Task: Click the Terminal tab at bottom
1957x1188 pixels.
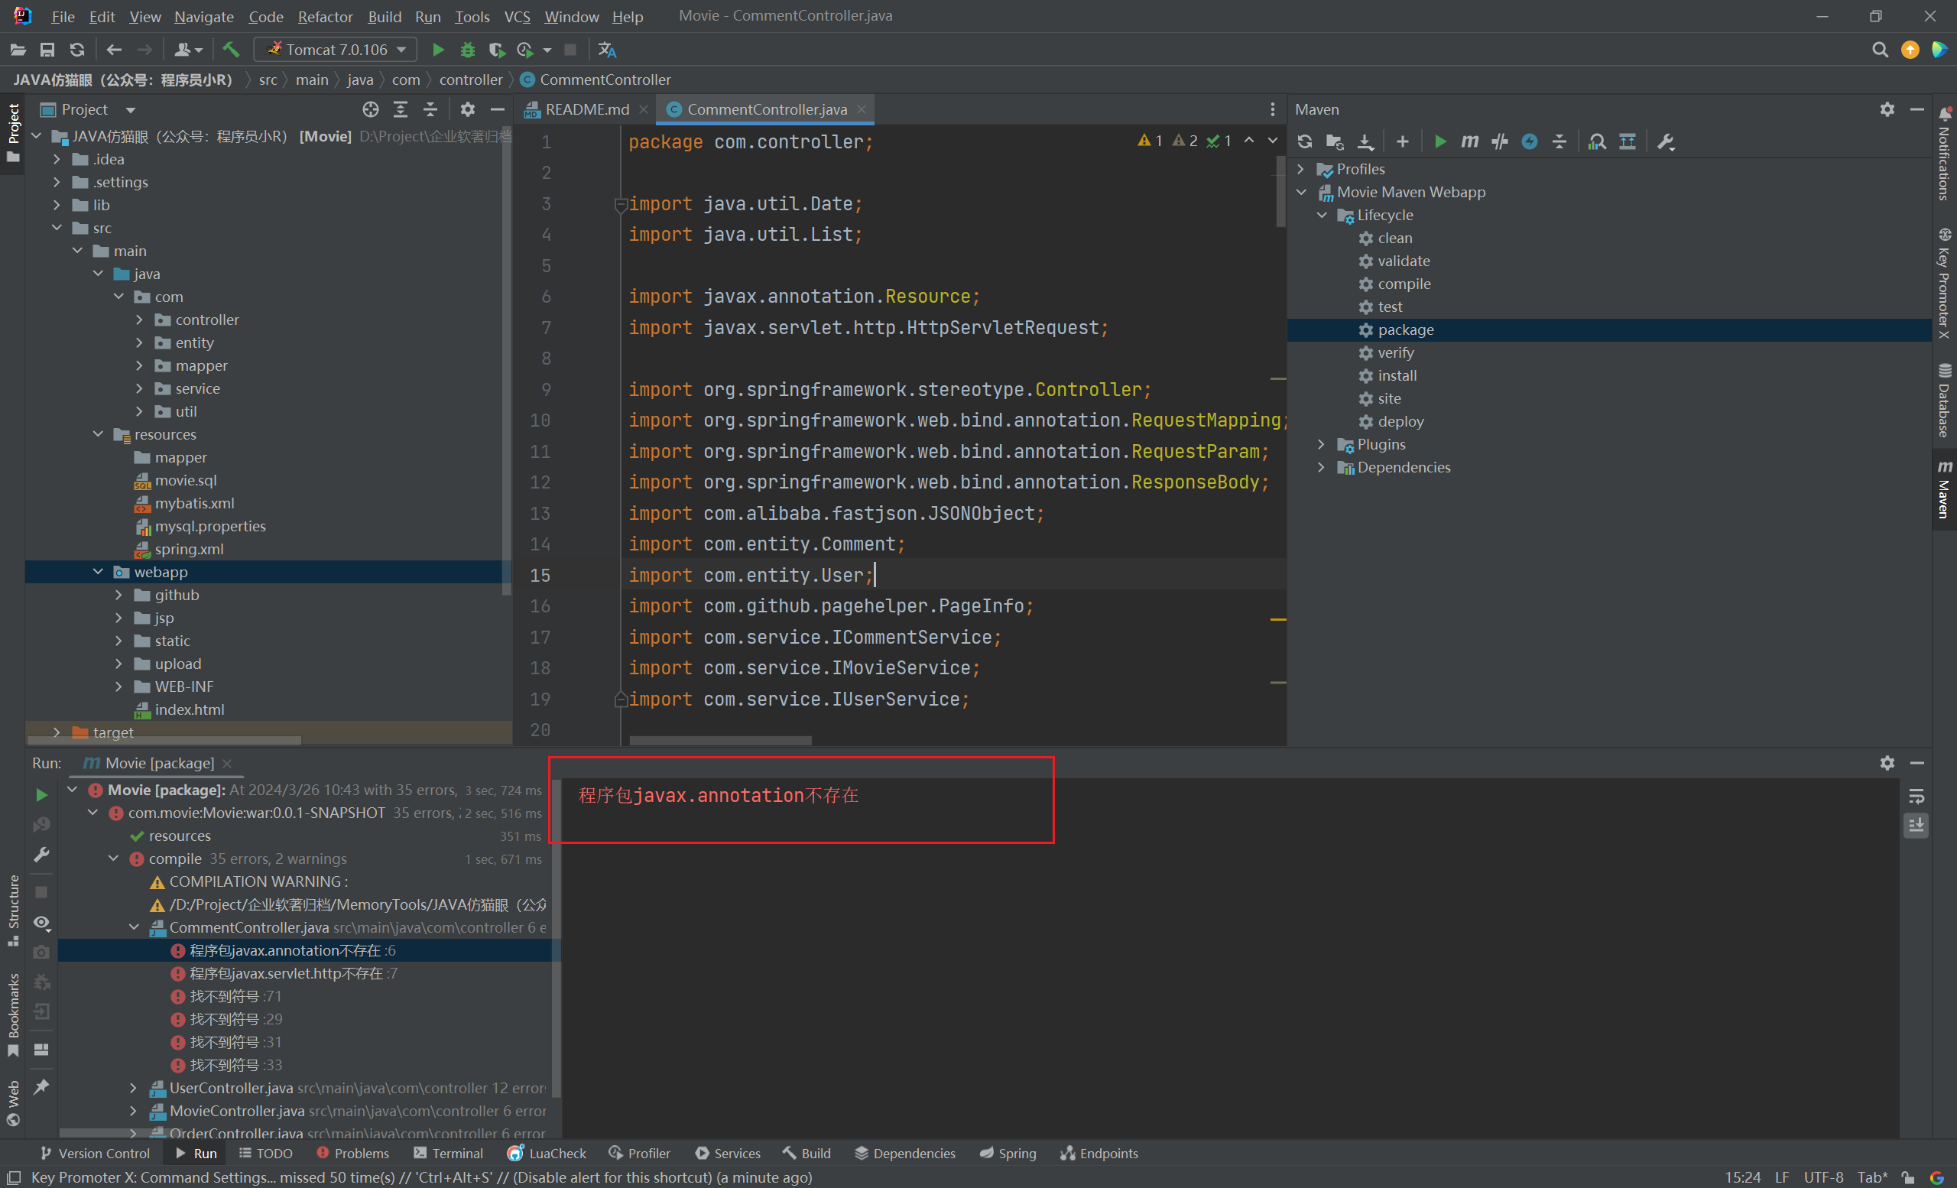Action: 456,1153
